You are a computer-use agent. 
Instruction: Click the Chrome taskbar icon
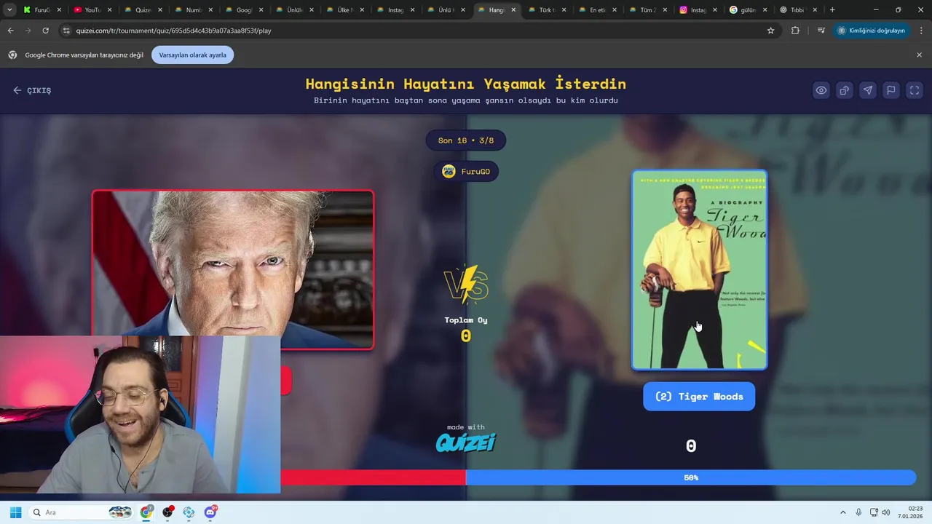point(147,512)
